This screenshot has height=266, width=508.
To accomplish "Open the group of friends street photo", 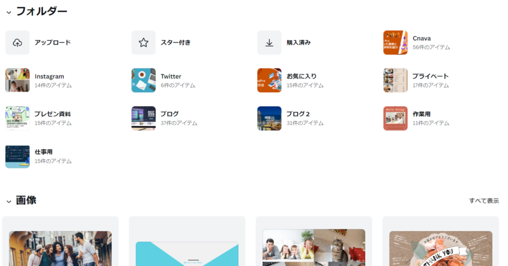I will [60, 248].
